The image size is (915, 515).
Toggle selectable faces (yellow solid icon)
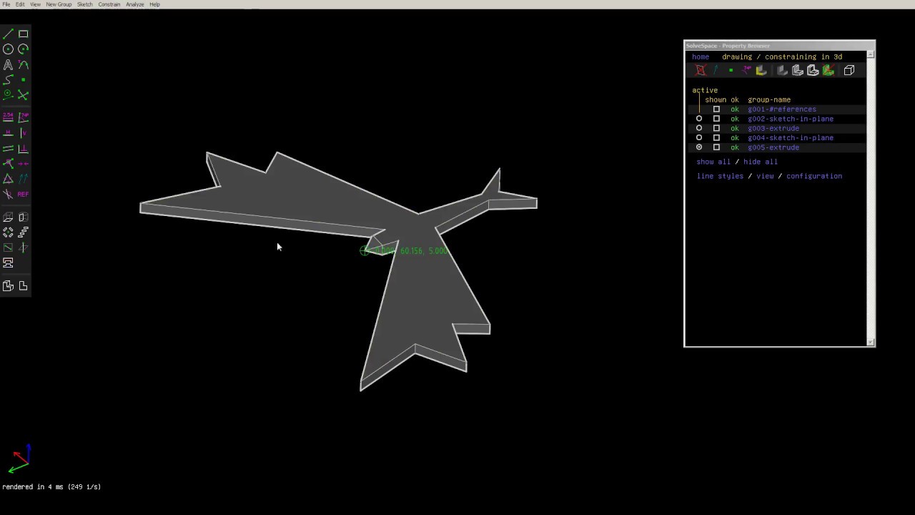(x=761, y=70)
